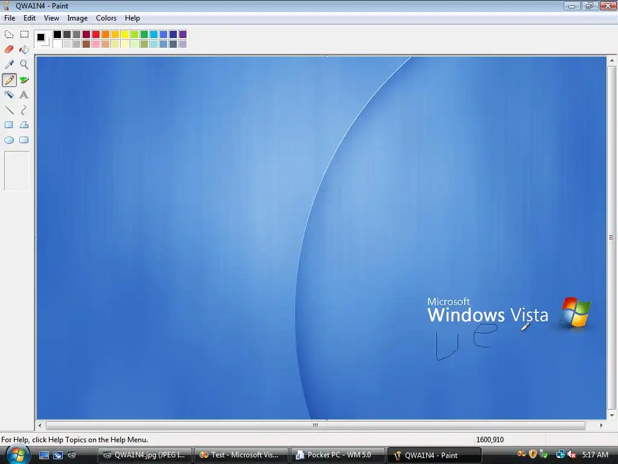Image resolution: width=618 pixels, height=464 pixels.
Task: Select the Magnifier tool
Action: coord(24,64)
